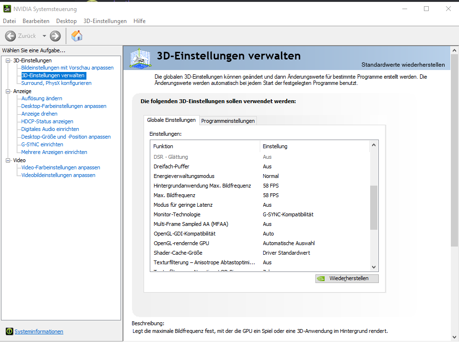Collapse the 3D-Einstellungen tree node
Image resolution: width=459 pixels, height=342 pixels.
tap(8, 60)
